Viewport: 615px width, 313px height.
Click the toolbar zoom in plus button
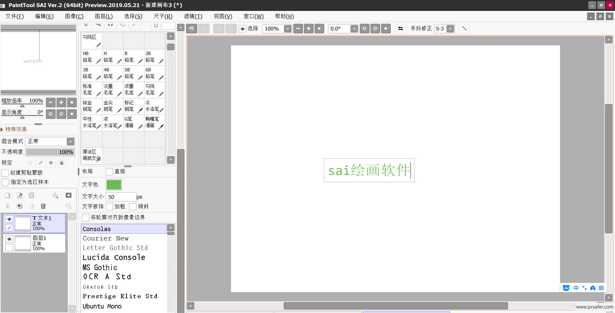click(x=308, y=29)
